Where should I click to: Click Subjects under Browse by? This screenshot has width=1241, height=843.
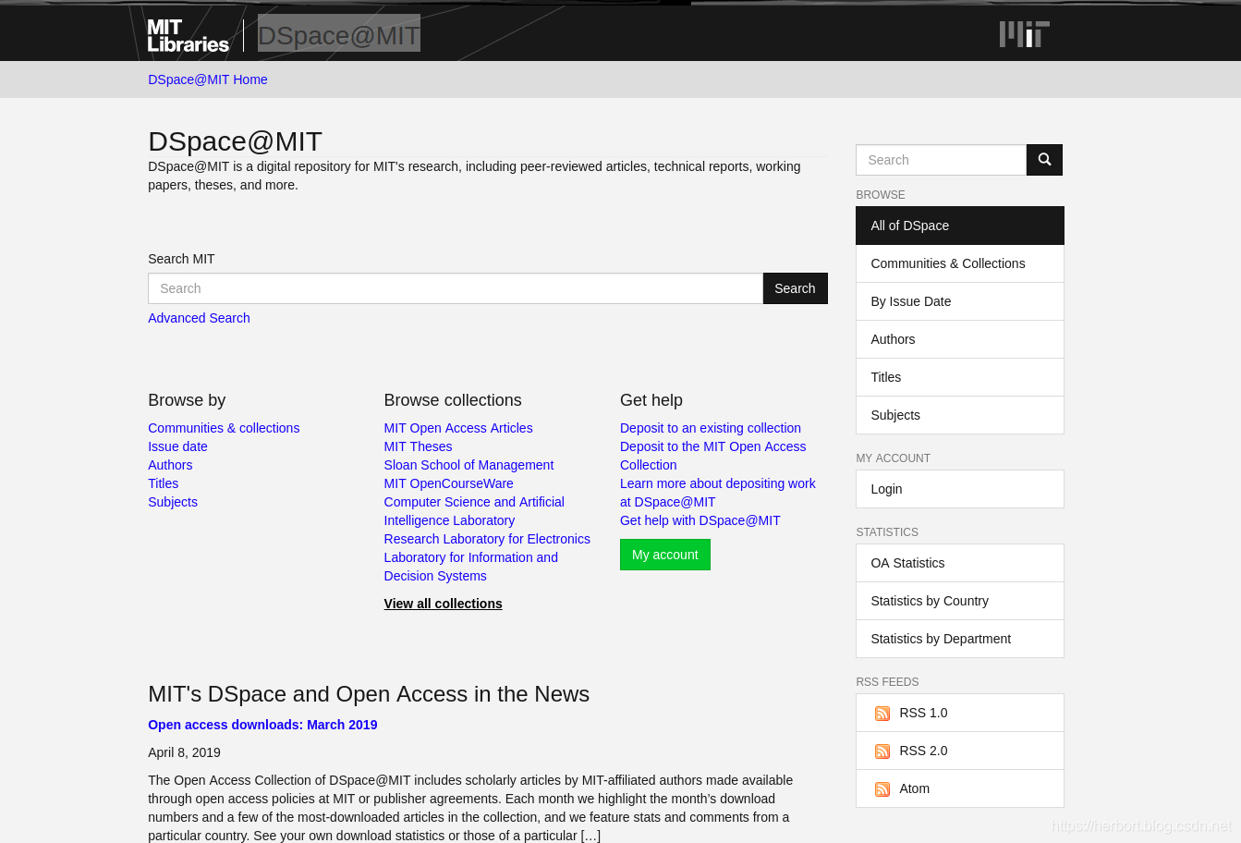click(x=173, y=502)
